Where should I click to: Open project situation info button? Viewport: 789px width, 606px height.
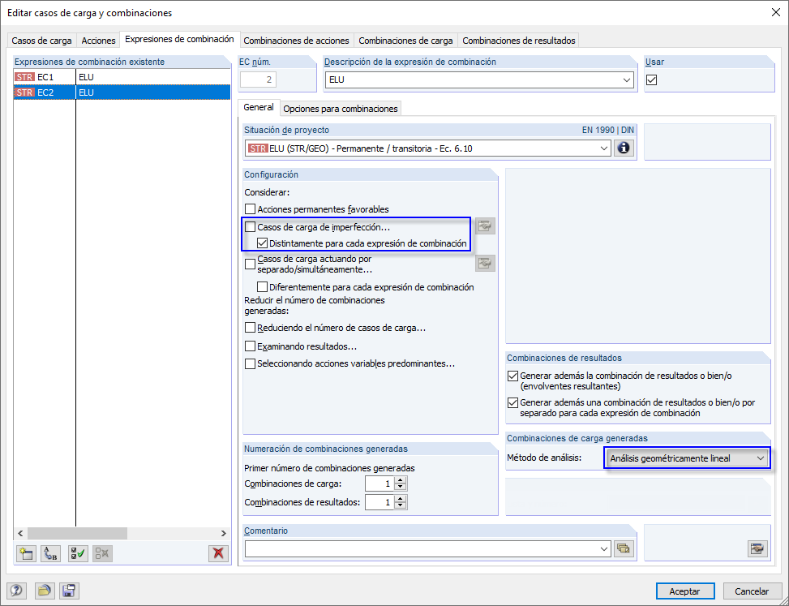point(624,148)
